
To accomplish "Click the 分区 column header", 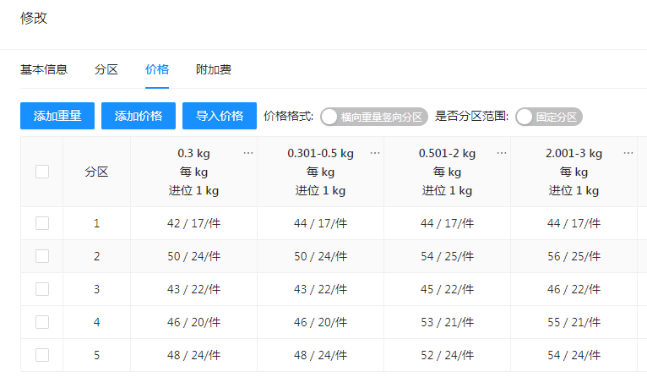I will point(96,172).
